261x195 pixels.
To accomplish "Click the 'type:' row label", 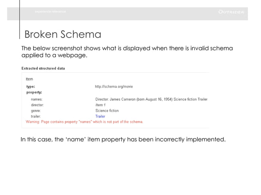I will coord(31,86).
